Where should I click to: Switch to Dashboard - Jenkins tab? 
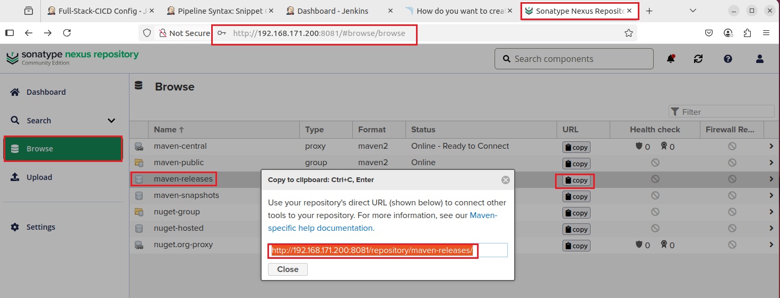(340, 11)
